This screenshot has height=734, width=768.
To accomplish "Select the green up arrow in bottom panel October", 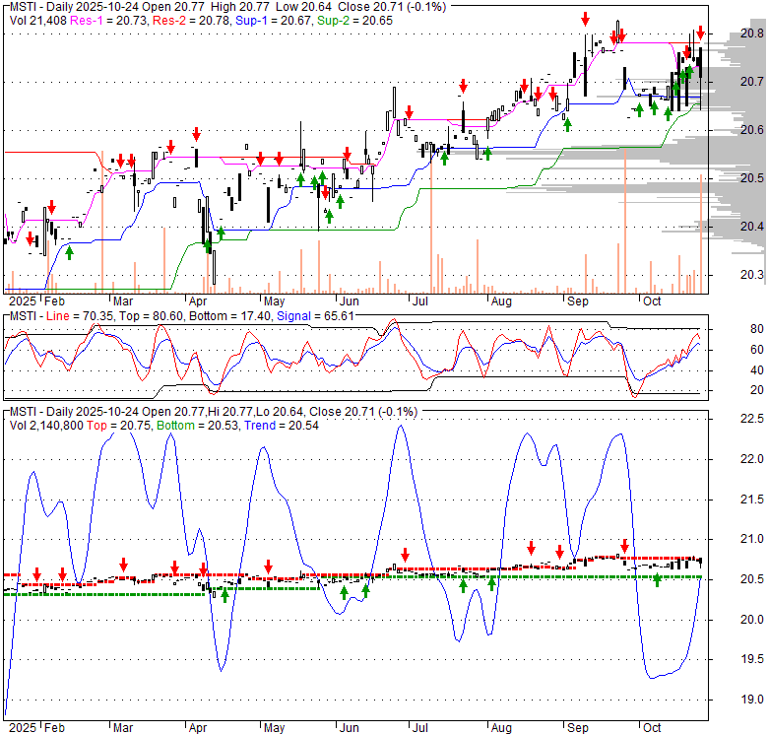I will click(657, 580).
